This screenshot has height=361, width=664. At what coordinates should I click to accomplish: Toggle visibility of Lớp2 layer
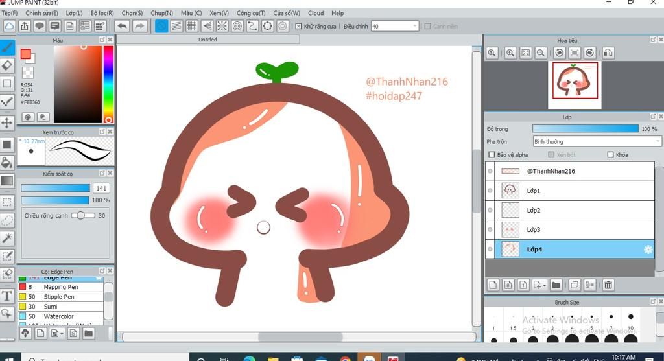click(490, 210)
